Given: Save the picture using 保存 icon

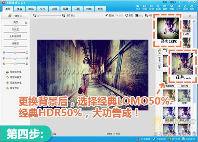Looking at the screenshot, I should coord(145,7).
